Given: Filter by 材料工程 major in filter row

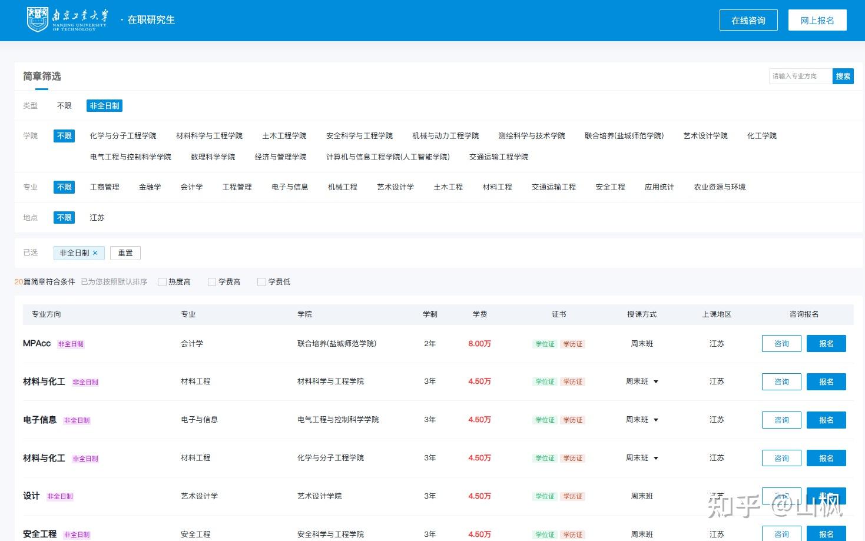Looking at the screenshot, I should tap(498, 187).
